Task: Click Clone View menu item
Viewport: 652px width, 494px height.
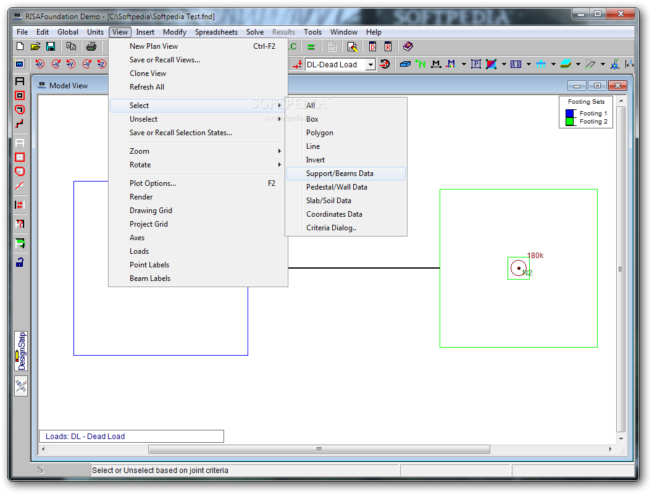Action: (199, 73)
